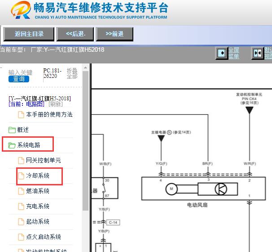This screenshot has width=272, height=252.
Task: Open 冷却系统 circuit page
Action: 38,175
